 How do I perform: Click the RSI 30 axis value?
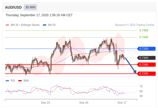coord(141,96)
